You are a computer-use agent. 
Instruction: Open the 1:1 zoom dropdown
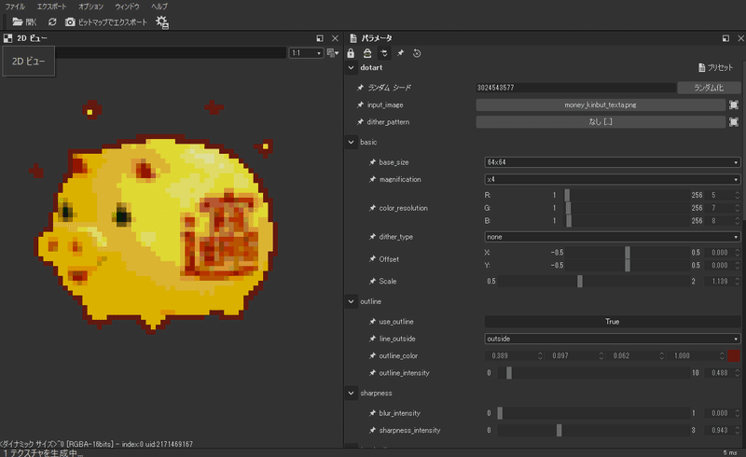click(x=306, y=53)
